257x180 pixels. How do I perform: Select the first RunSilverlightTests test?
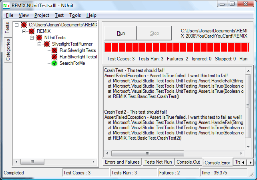click(x=78, y=50)
